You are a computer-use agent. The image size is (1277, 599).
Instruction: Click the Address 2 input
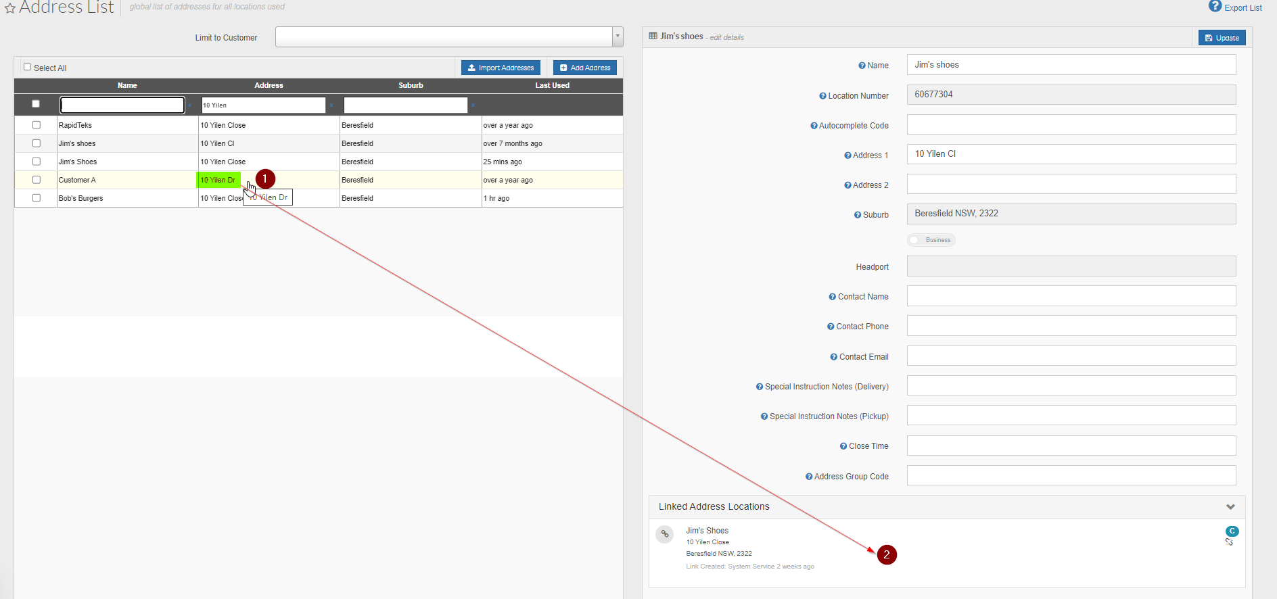(1071, 184)
